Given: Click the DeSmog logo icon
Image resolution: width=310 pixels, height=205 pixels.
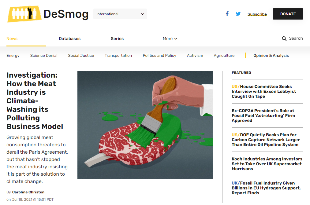Looking at the screenshot, I should click(24, 14).
